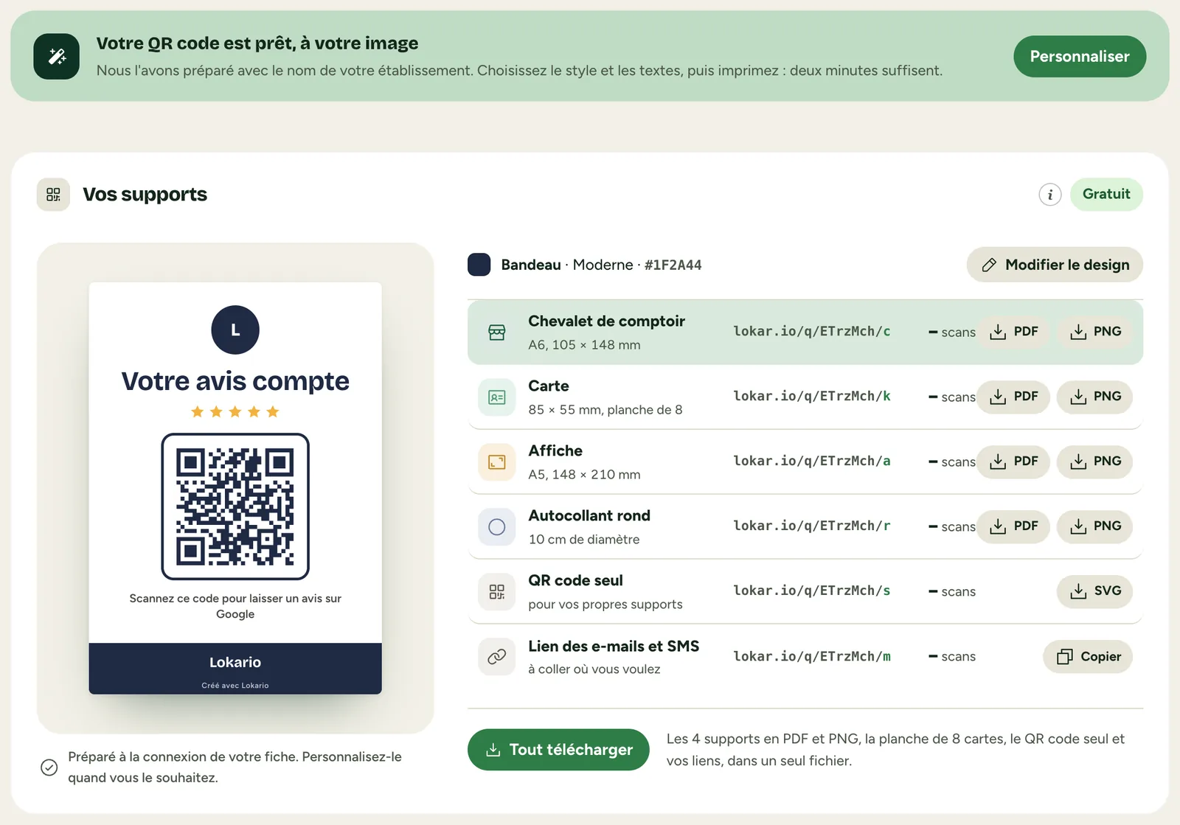Screen dimensions: 1180x825
Task: Copy the e-mails and SMS link
Action: [x=1088, y=656]
